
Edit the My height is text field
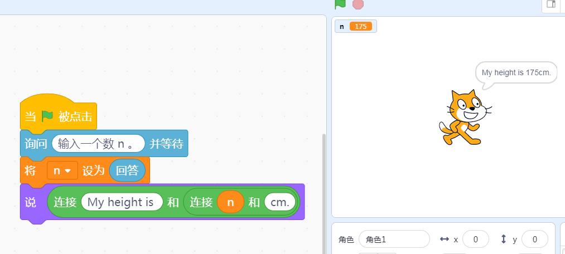tap(122, 202)
